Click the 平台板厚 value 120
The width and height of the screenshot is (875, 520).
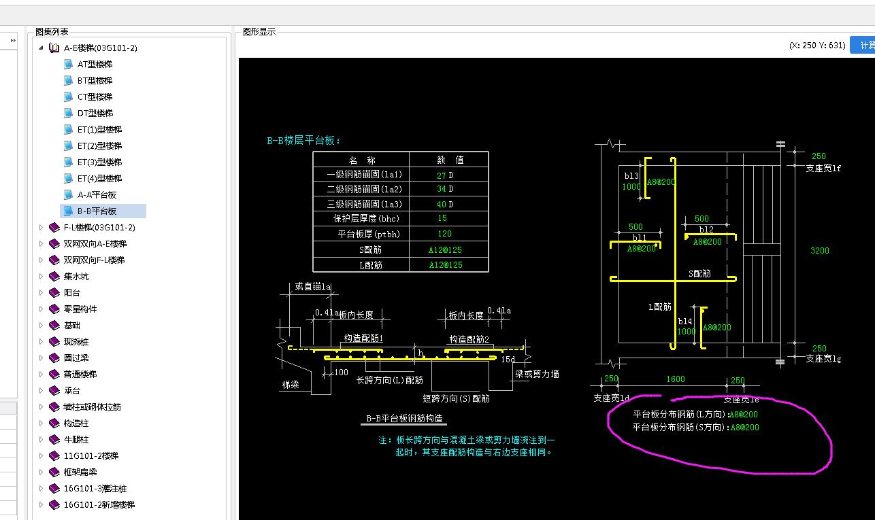[x=444, y=235]
